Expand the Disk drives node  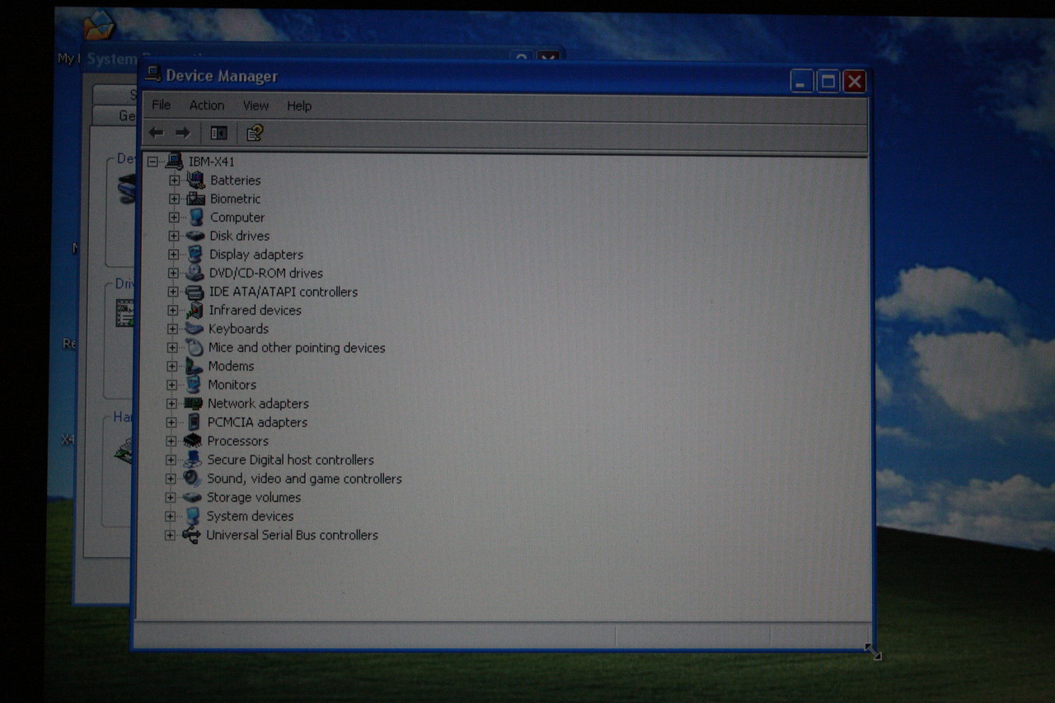pyautogui.click(x=173, y=236)
